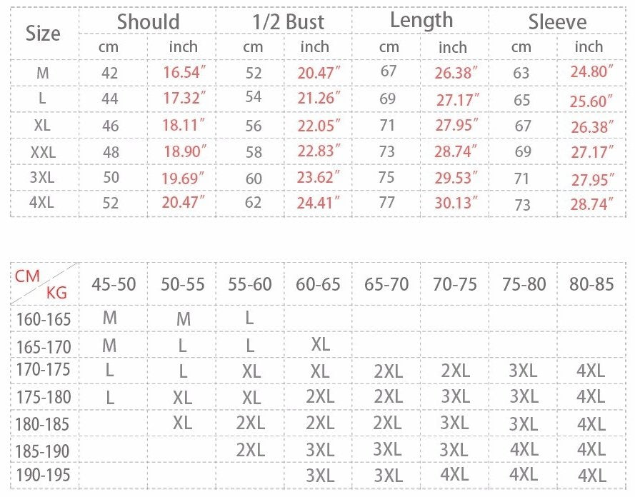Image resolution: width=635 pixels, height=497 pixels.
Task: Click the 175-180 height row label
Action: coord(44,397)
